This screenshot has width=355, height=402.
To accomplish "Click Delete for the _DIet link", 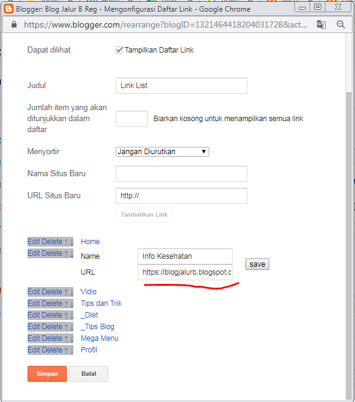I will coord(52,315).
